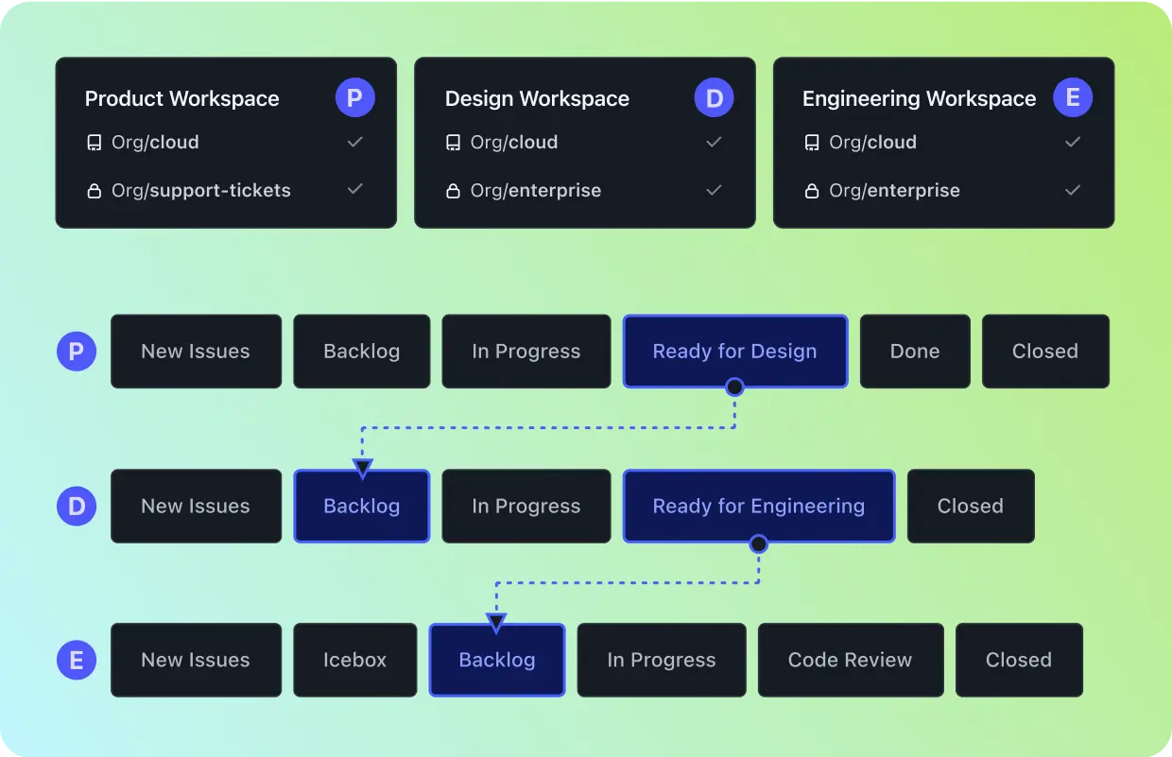This screenshot has width=1172, height=757.
Task: Select the Ready for Design status
Action: (735, 351)
